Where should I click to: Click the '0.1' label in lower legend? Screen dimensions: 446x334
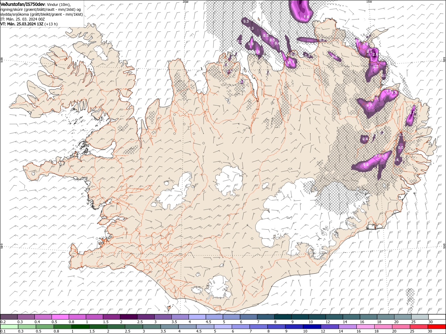[x=3, y=332]
